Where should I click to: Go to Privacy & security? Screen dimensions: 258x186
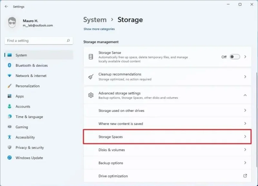point(39,147)
